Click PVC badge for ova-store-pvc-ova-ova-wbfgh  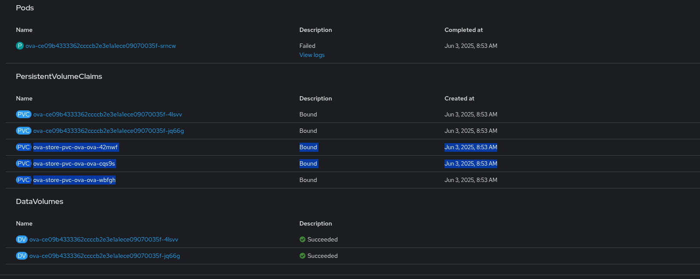[23, 180]
